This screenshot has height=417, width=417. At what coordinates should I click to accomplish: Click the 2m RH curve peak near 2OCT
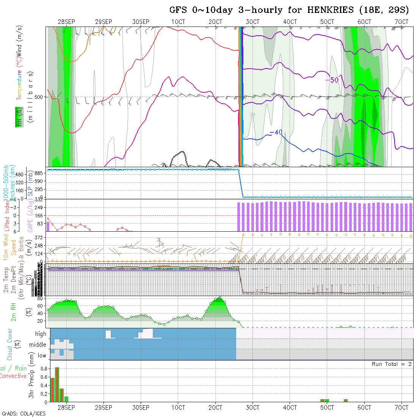pos(219,298)
